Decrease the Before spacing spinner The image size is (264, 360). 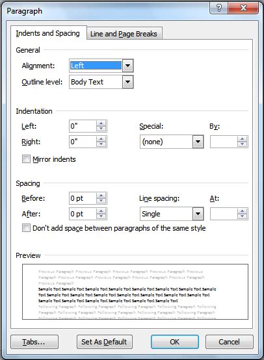pos(101,201)
